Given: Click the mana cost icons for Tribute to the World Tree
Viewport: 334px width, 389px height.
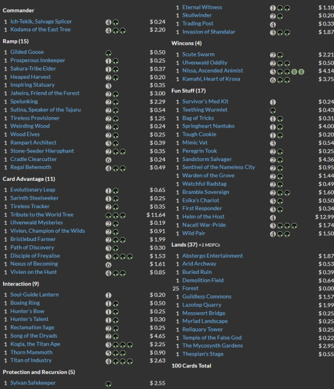Looking at the screenshot, I should [116, 216].
